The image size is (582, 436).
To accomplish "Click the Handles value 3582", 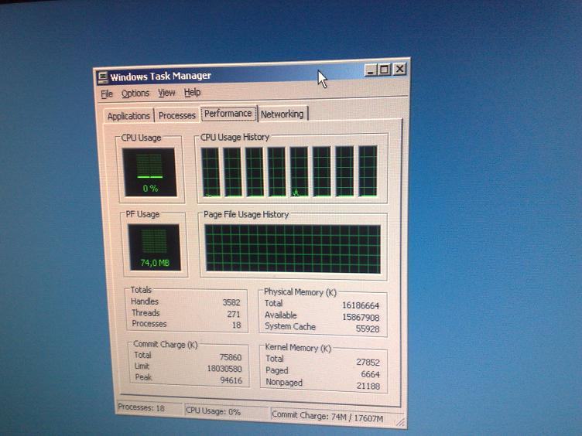I will point(231,302).
